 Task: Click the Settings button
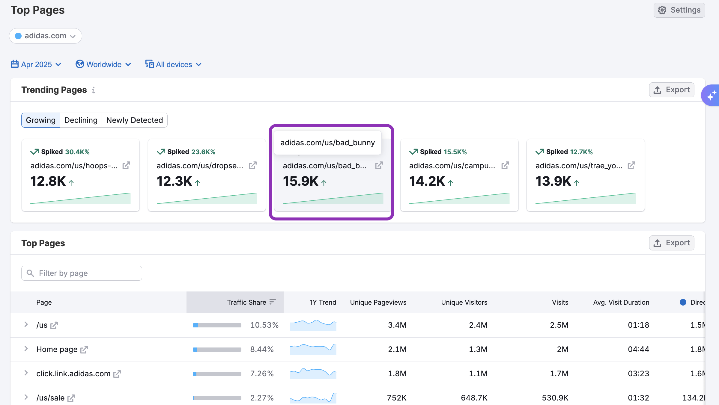pos(679,10)
